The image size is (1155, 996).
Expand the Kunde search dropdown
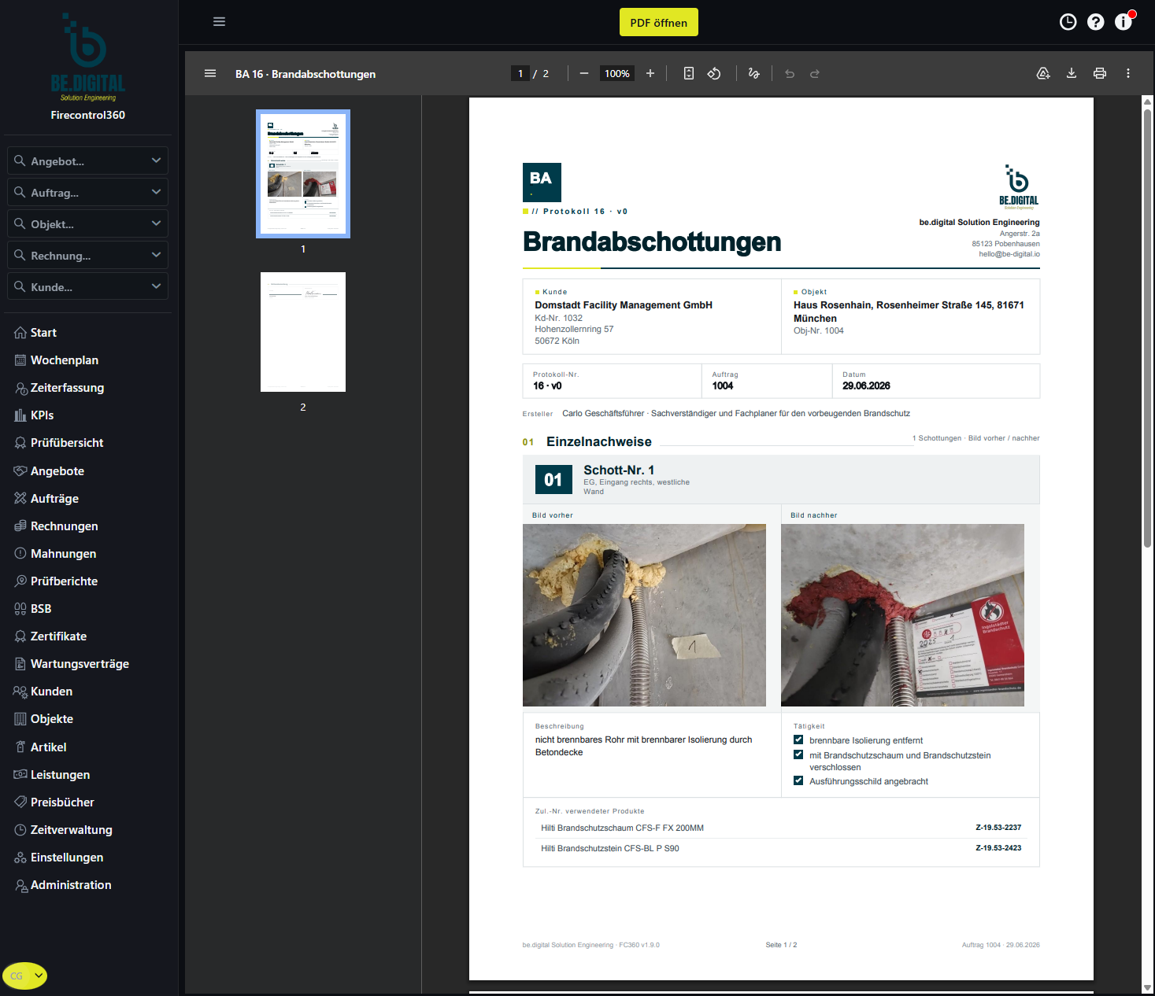(x=156, y=286)
